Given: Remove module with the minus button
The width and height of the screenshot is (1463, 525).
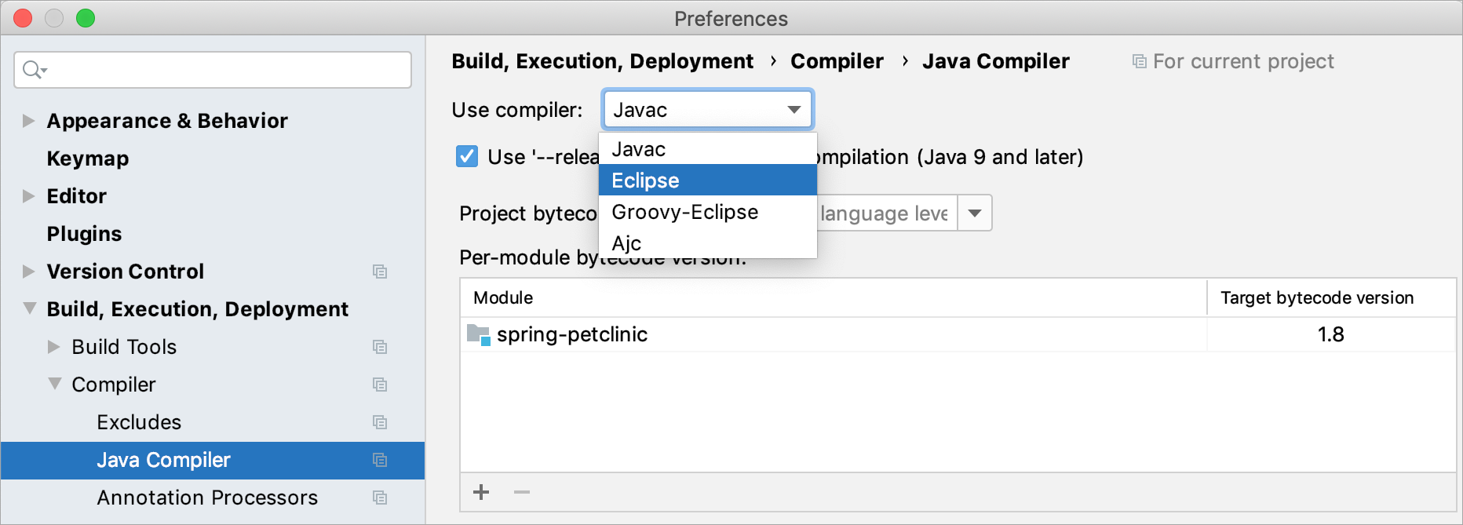Looking at the screenshot, I should (522, 492).
